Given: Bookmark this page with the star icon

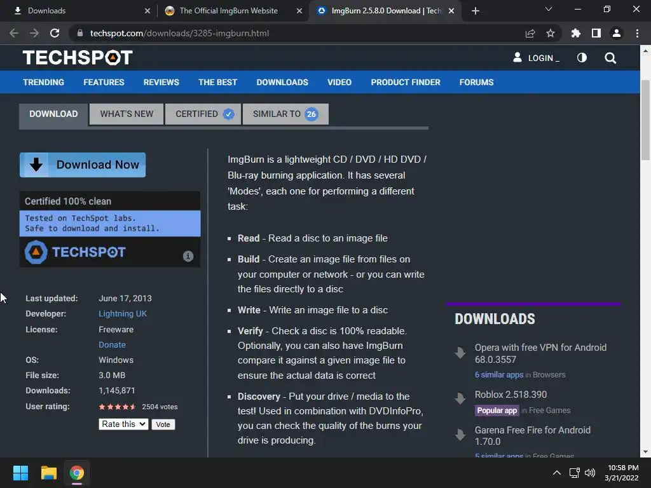Looking at the screenshot, I should pyautogui.click(x=551, y=33).
